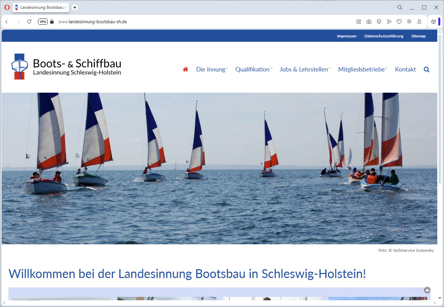
Task: Click the shield check icon for page security
Action: pyautogui.click(x=379, y=21)
